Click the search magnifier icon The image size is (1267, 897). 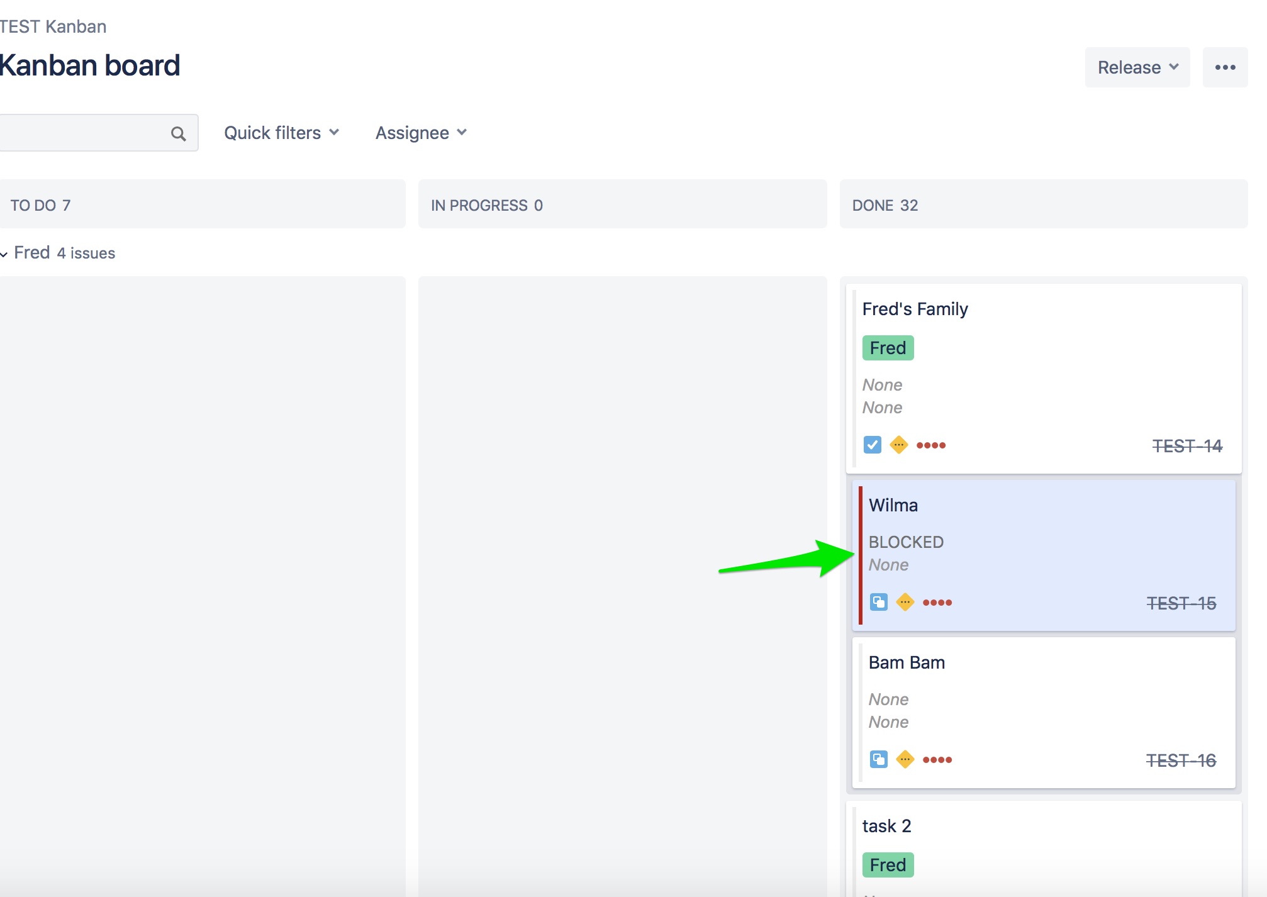pos(178,133)
